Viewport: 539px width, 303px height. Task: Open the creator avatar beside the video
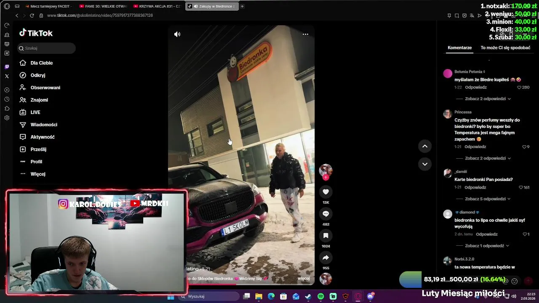coord(326,170)
